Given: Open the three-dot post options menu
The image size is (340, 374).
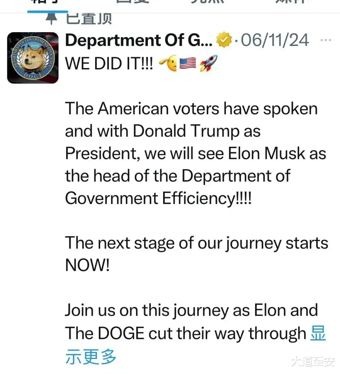Looking at the screenshot, I should tap(326, 40).
